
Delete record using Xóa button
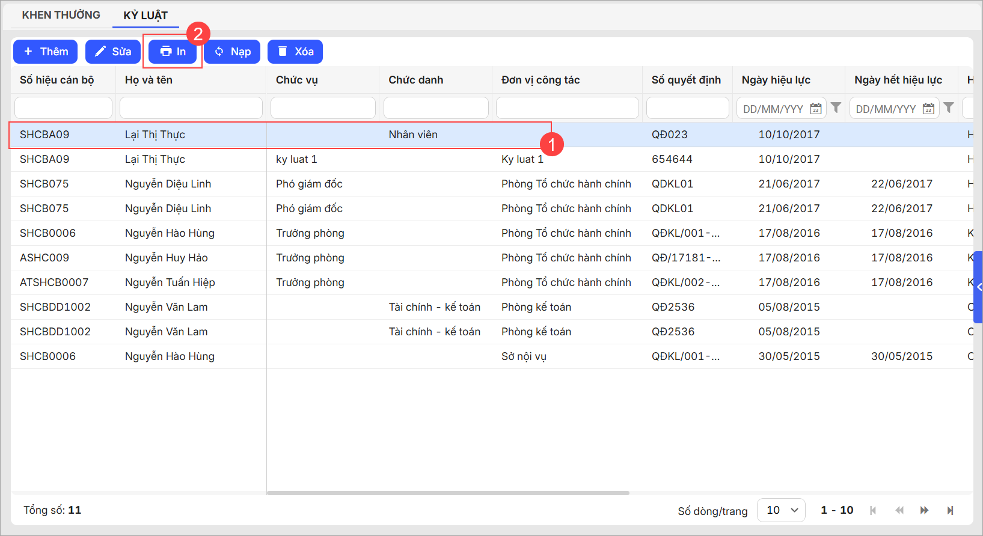(295, 52)
